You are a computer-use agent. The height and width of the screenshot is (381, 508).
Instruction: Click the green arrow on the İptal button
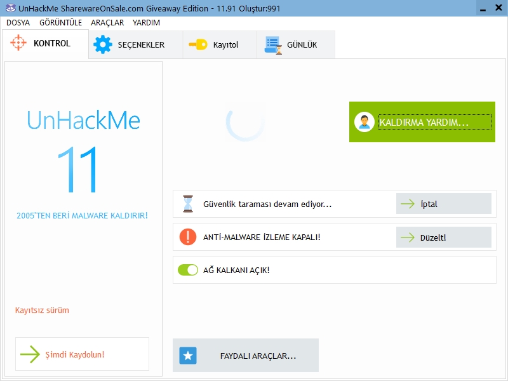[x=408, y=204]
